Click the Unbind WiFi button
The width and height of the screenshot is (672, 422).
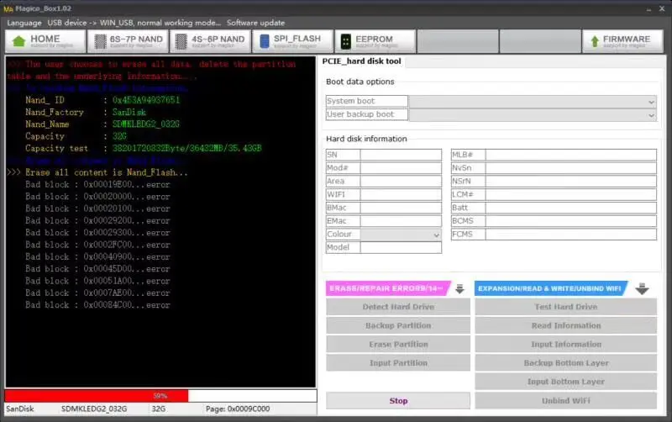coord(565,400)
